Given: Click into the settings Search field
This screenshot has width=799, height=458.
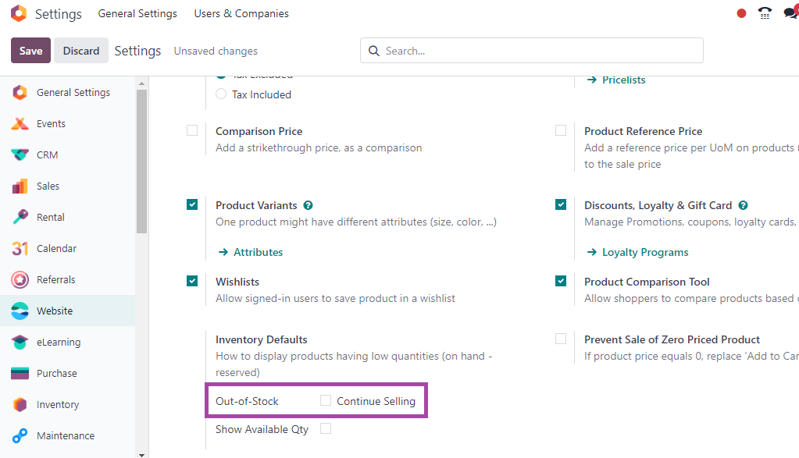Looking at the screenshot, I should click(539, 51).
